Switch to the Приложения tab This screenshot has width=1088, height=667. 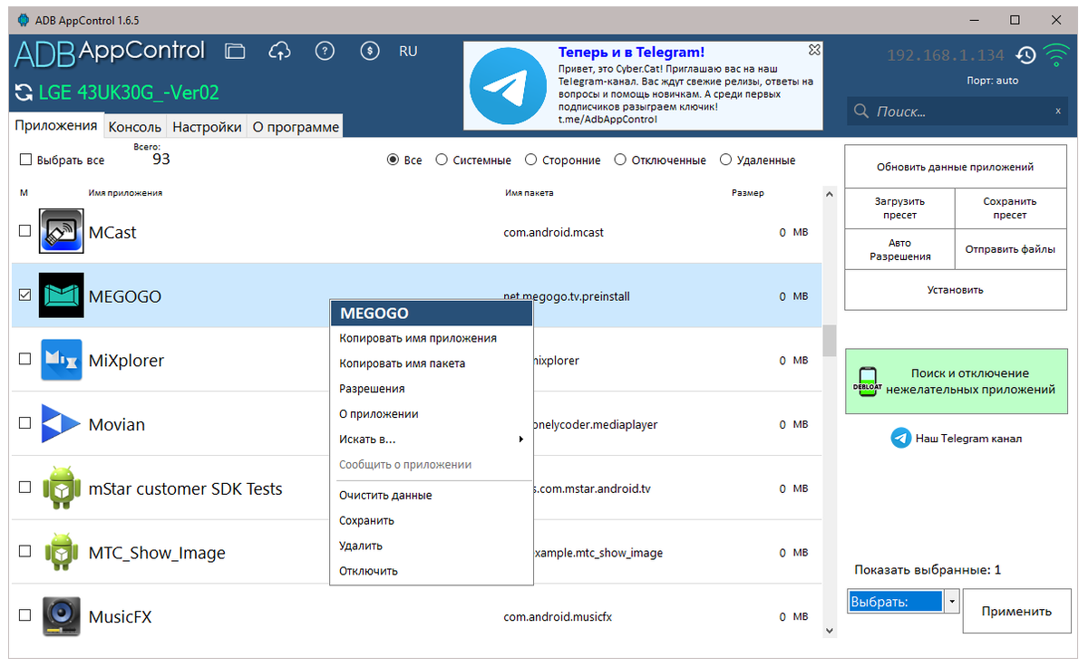[56, 125]
